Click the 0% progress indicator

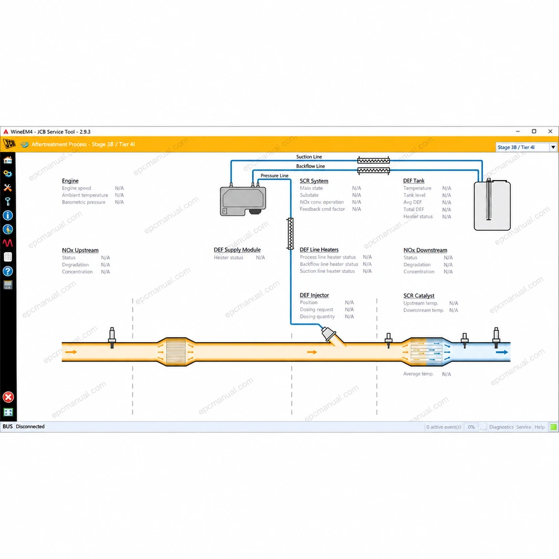(471, 427)
